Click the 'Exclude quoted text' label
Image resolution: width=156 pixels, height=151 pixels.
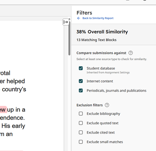point(102,123)
